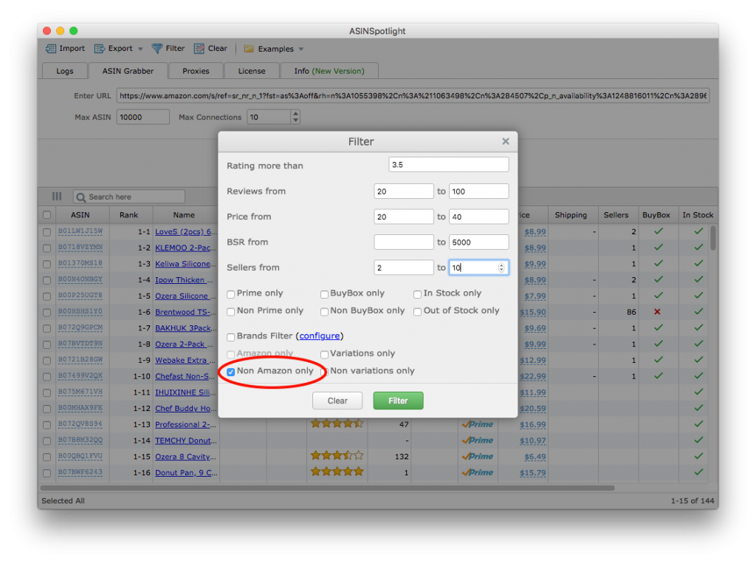Uncheck the Non Amazon only checkbox
756x561 pixels.
[231, 372]
